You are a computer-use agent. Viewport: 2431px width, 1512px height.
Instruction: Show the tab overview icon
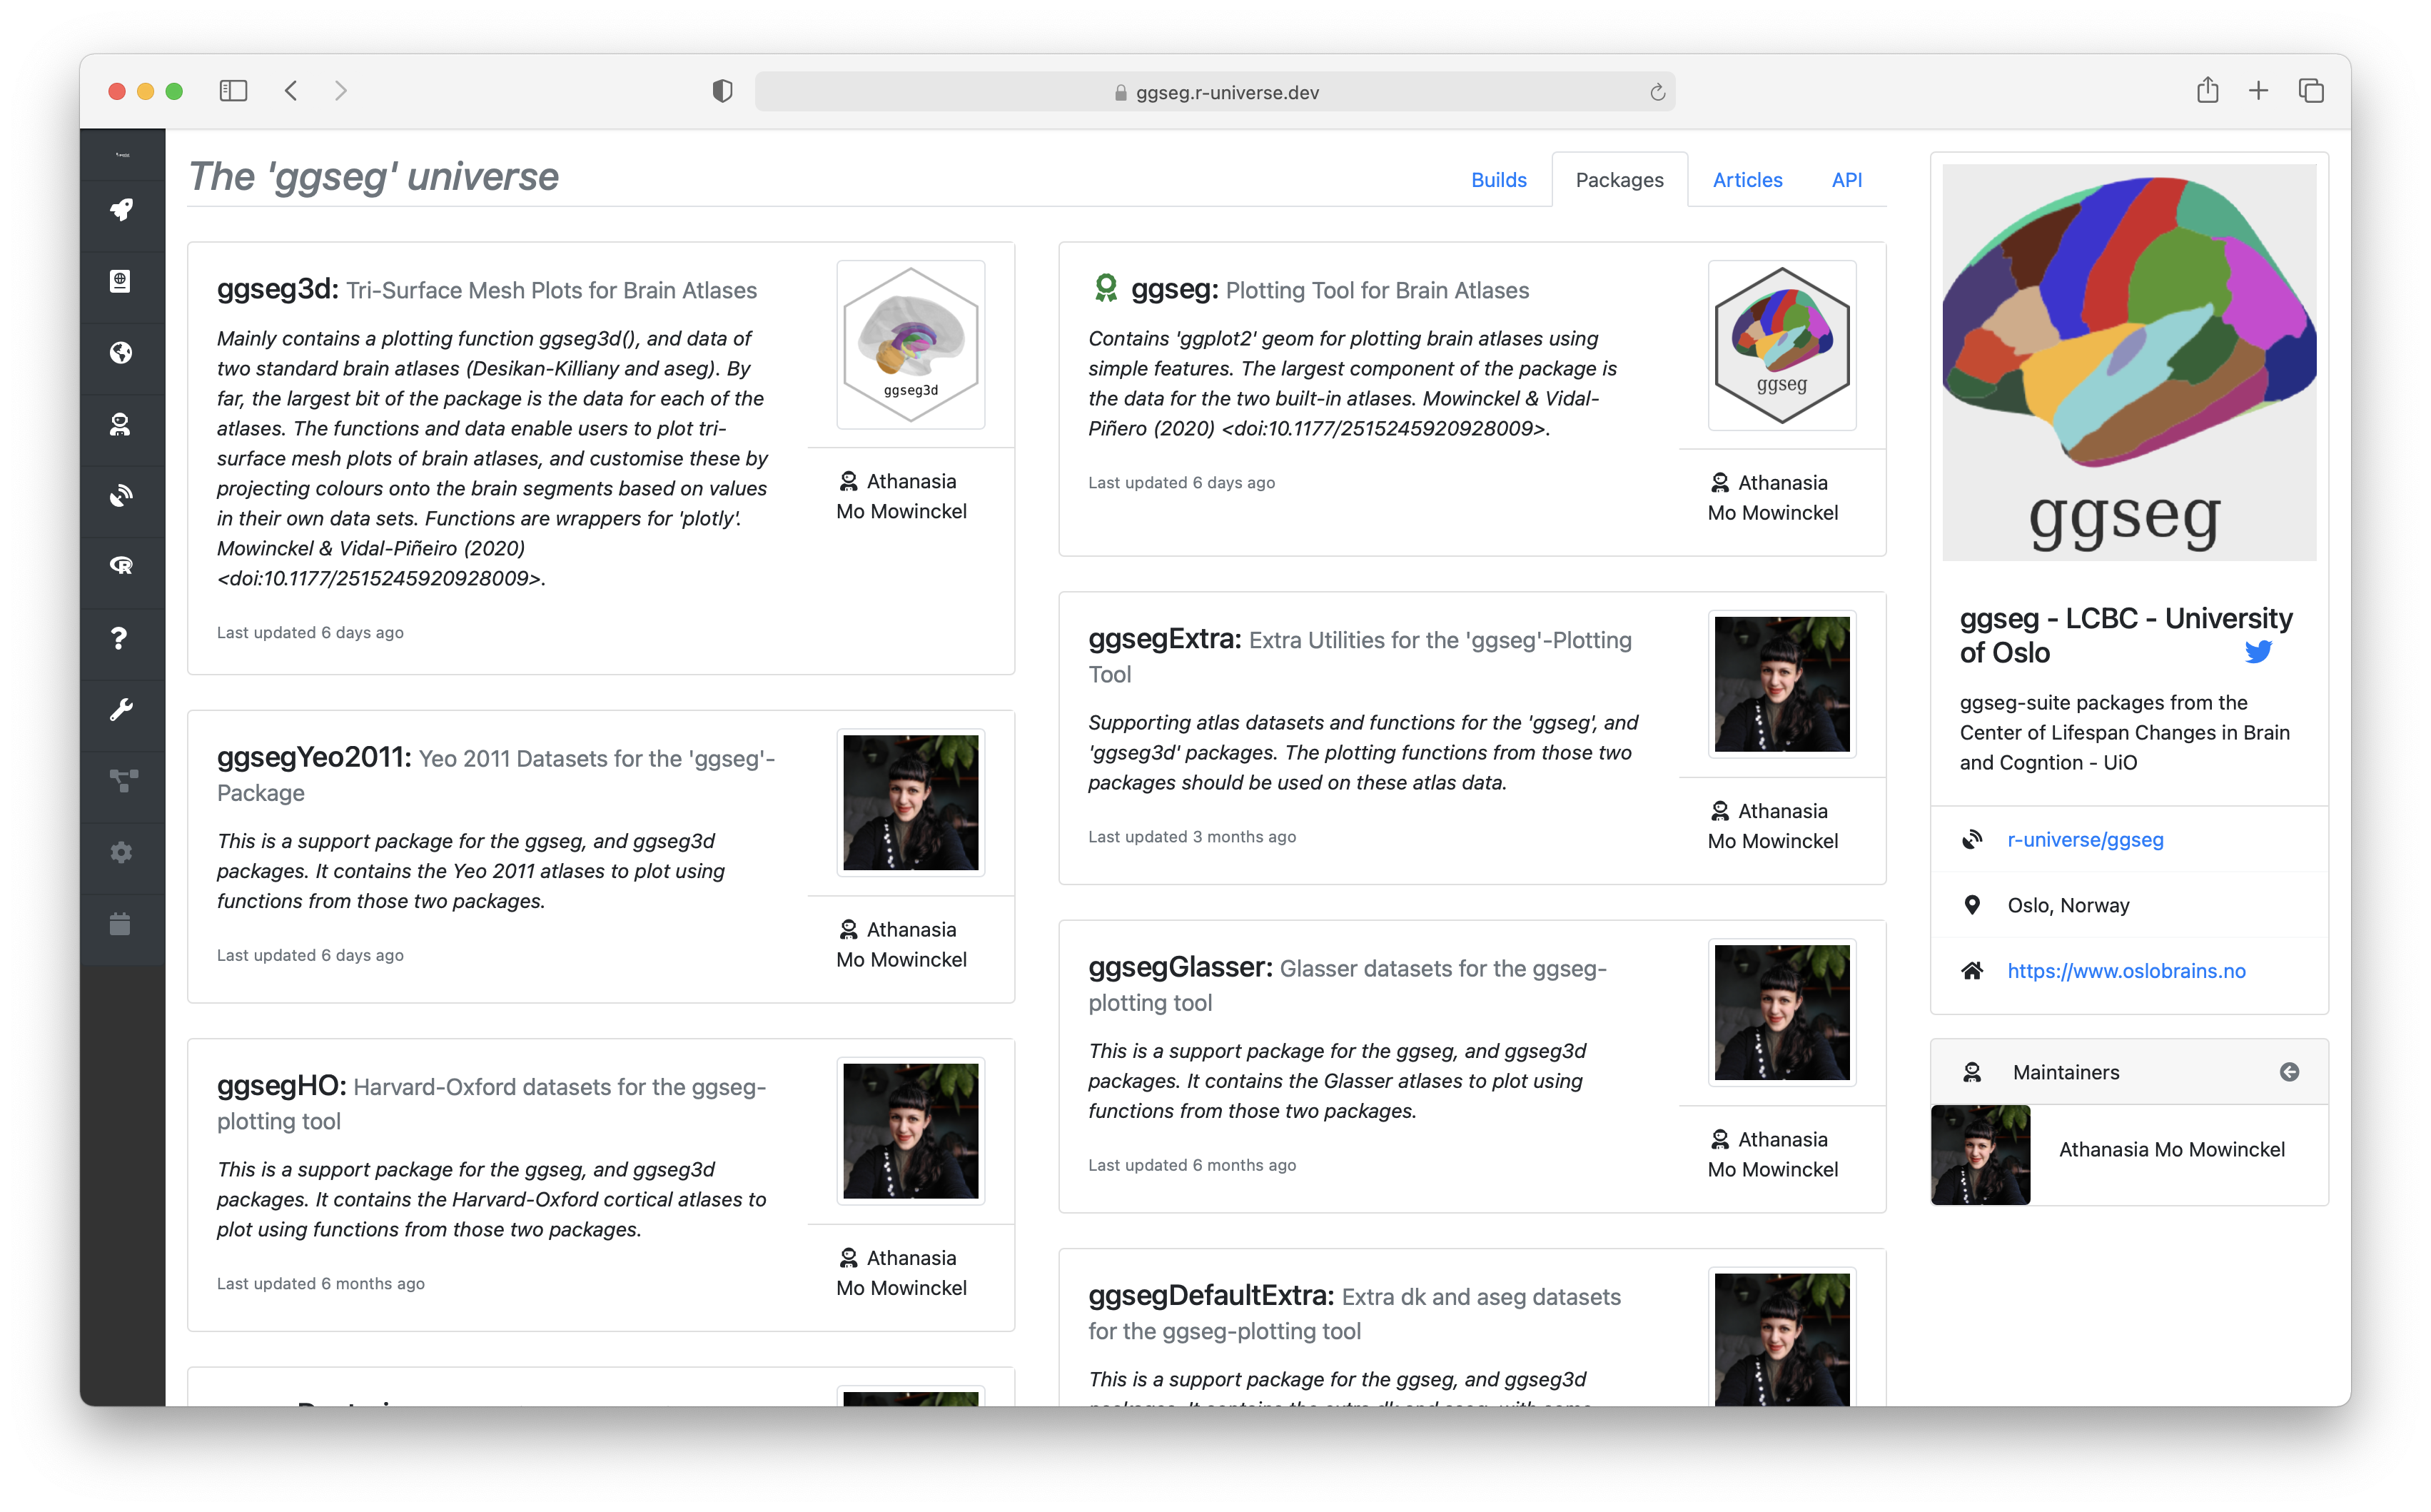(x=2311, y=91)
